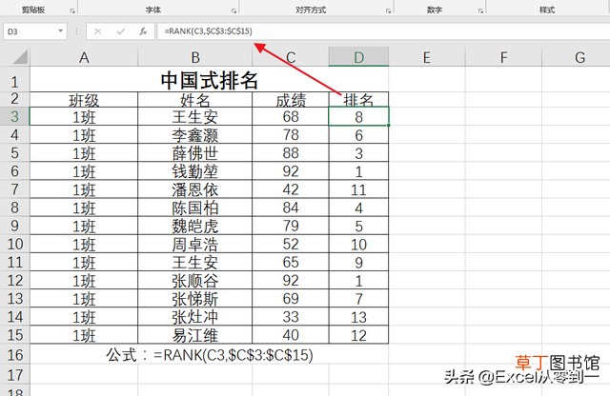Select the name cell 李鑫灏
The width and height of the screenshot is (610, 396).
pyautogui.click(x=194, y=135)
